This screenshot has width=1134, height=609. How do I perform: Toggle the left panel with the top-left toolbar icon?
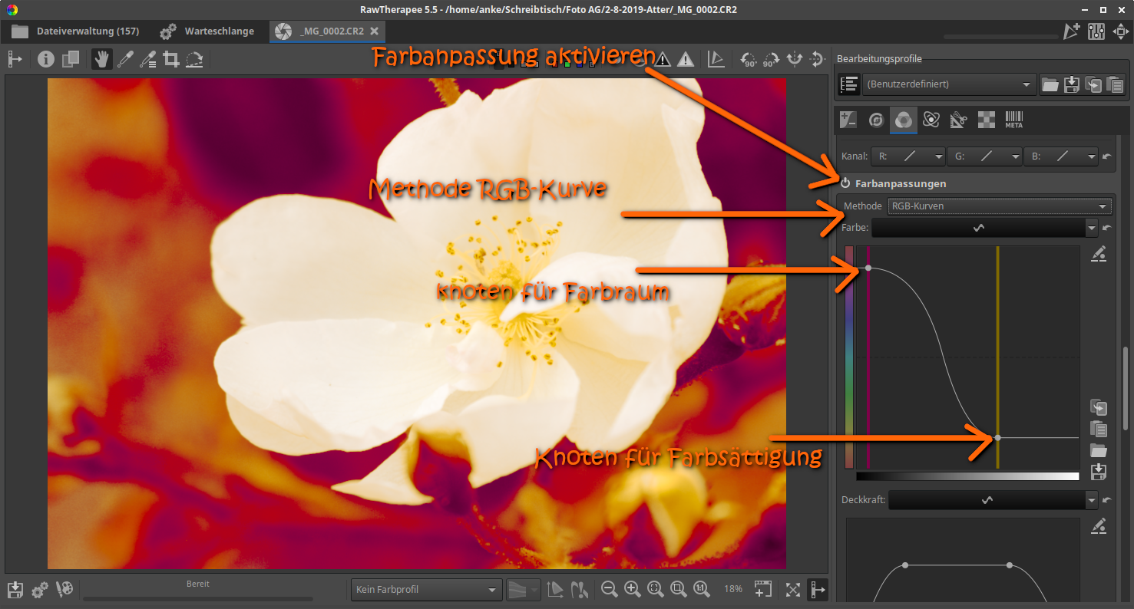(14, 59)
